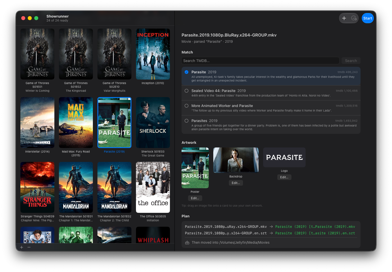The width and height of the screenshot is (392, 272).
Task: Select the Parasite (2019) poster in grid
Action: (114, 123)
